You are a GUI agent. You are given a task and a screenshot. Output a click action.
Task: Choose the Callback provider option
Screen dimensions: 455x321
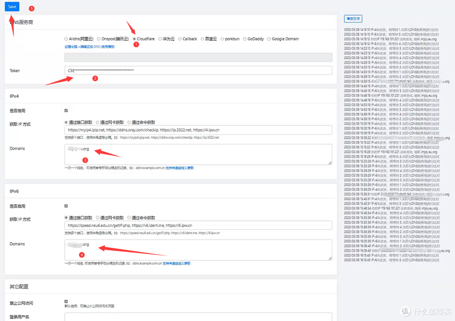click(x=180, y=39)
